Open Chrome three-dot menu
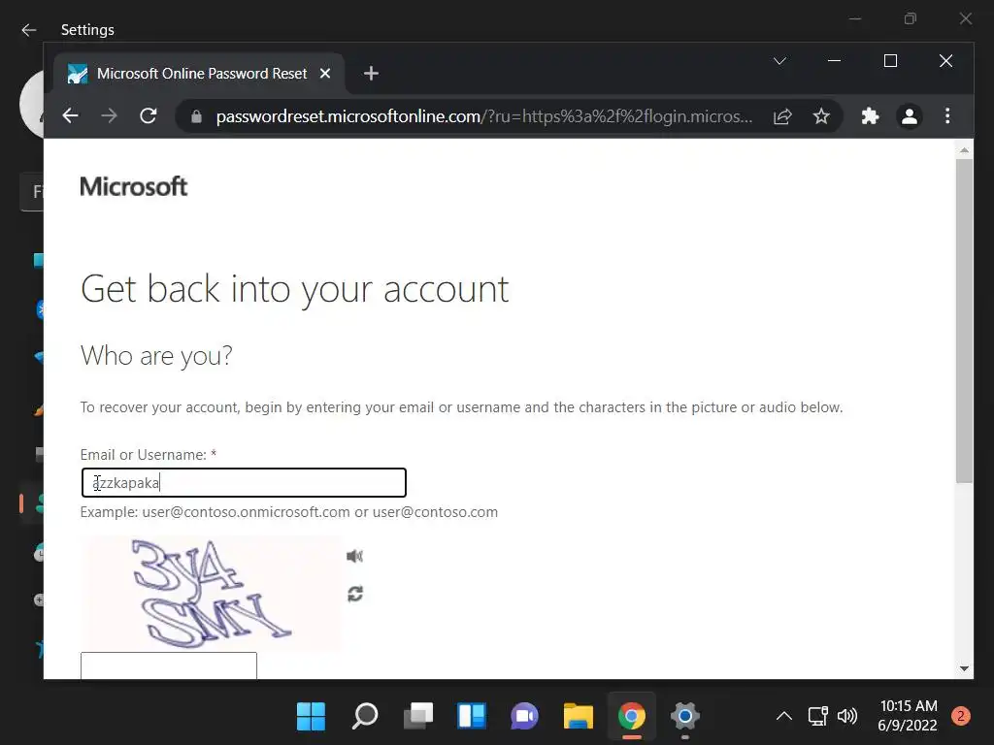The image size is (994, 745). (x=947, y=116)
